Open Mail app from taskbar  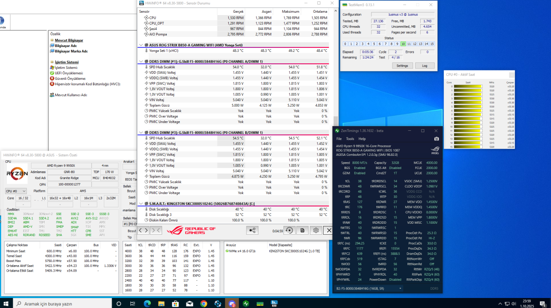click(x=189, y=303)
